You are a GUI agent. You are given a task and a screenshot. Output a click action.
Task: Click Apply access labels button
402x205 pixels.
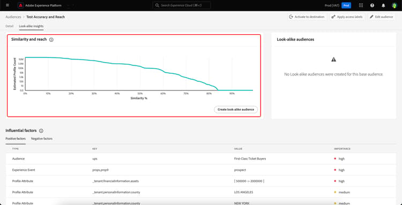347,17
